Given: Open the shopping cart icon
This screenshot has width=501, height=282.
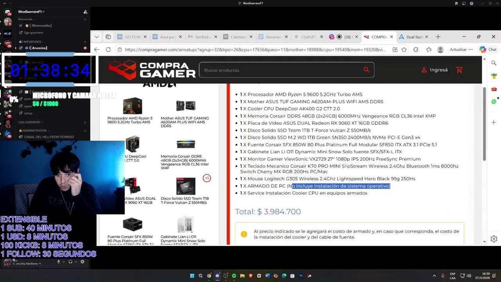Looking at the screenshot, I should click(459, 70).
